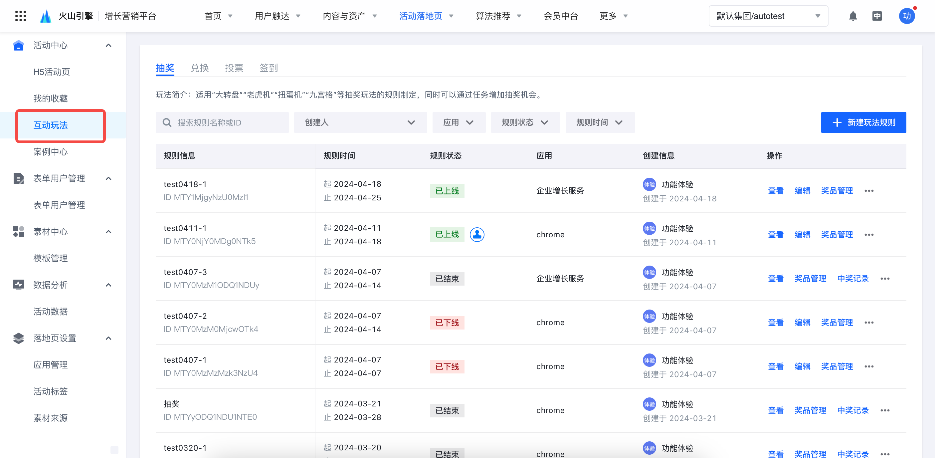Click 中奖记录 for the 抽奖 rule
Viewport: 935px width, 458px height.
coord(853,410)
